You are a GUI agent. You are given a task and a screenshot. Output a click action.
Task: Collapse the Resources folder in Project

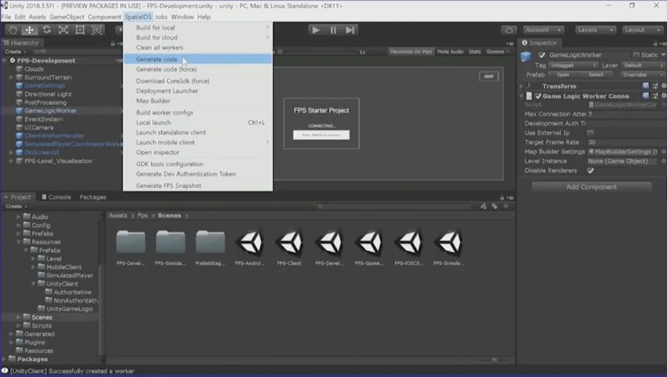pyautogui.click(x=19, y=242)
